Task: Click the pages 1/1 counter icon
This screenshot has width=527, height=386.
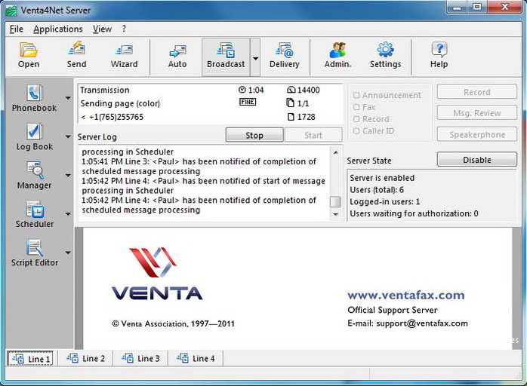Action: coord(290,103)
